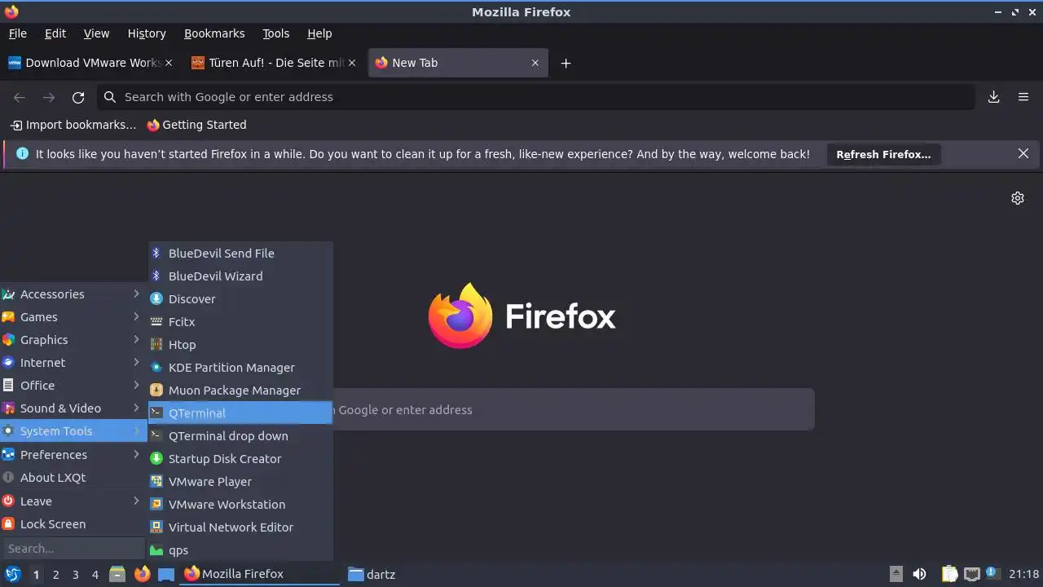
Task: Expand the System Tools submenu
Action: point(73,431)
